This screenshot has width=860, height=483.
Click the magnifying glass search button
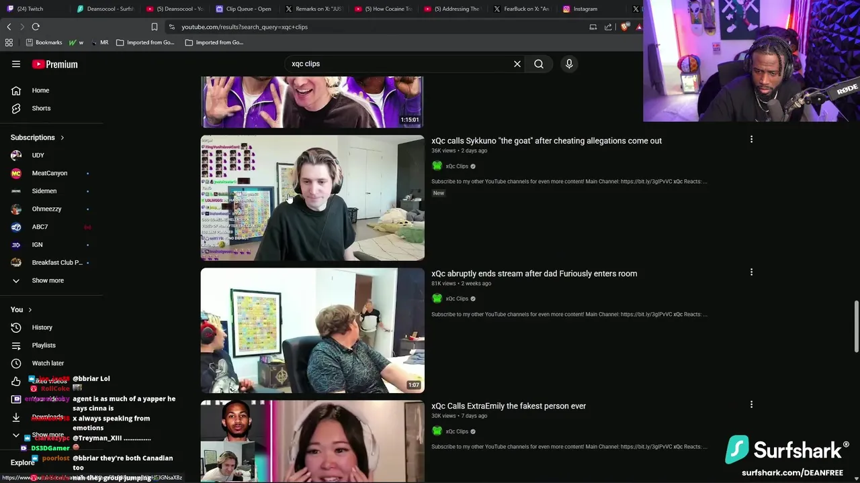(539, 64)
